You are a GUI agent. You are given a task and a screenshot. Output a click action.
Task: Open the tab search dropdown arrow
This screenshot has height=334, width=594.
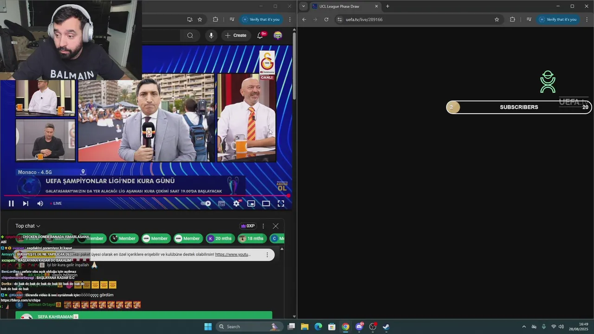[303, 6]
